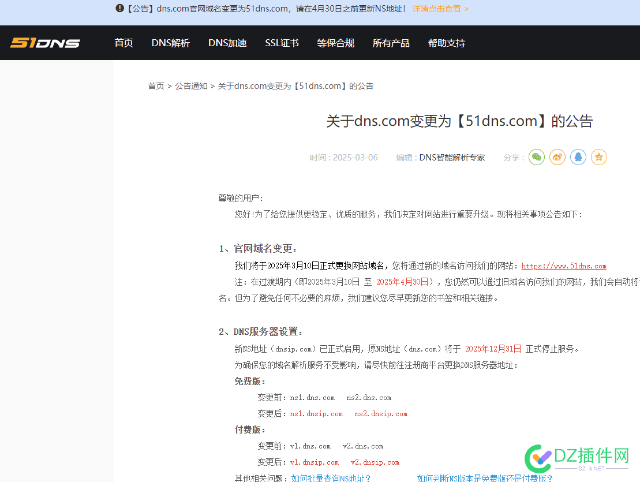640x482 pixels.
Task: Click announcement text in top banner
Action: click(265, 9)
